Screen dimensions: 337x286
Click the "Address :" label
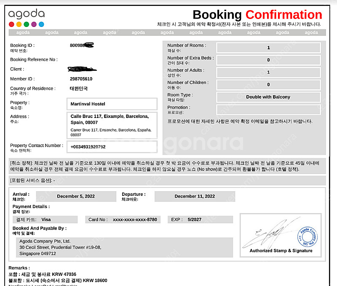pyautogui.click(x=19, y=117)
